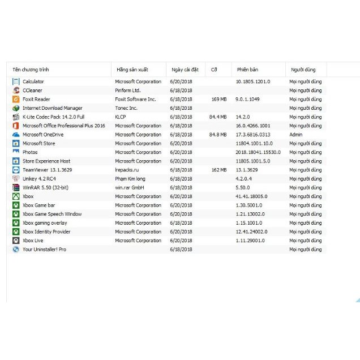Screen dimensions: 360x360
Task: Select K-Lite Codec Pack 14.2.0 Full
Action: point(54,117)
